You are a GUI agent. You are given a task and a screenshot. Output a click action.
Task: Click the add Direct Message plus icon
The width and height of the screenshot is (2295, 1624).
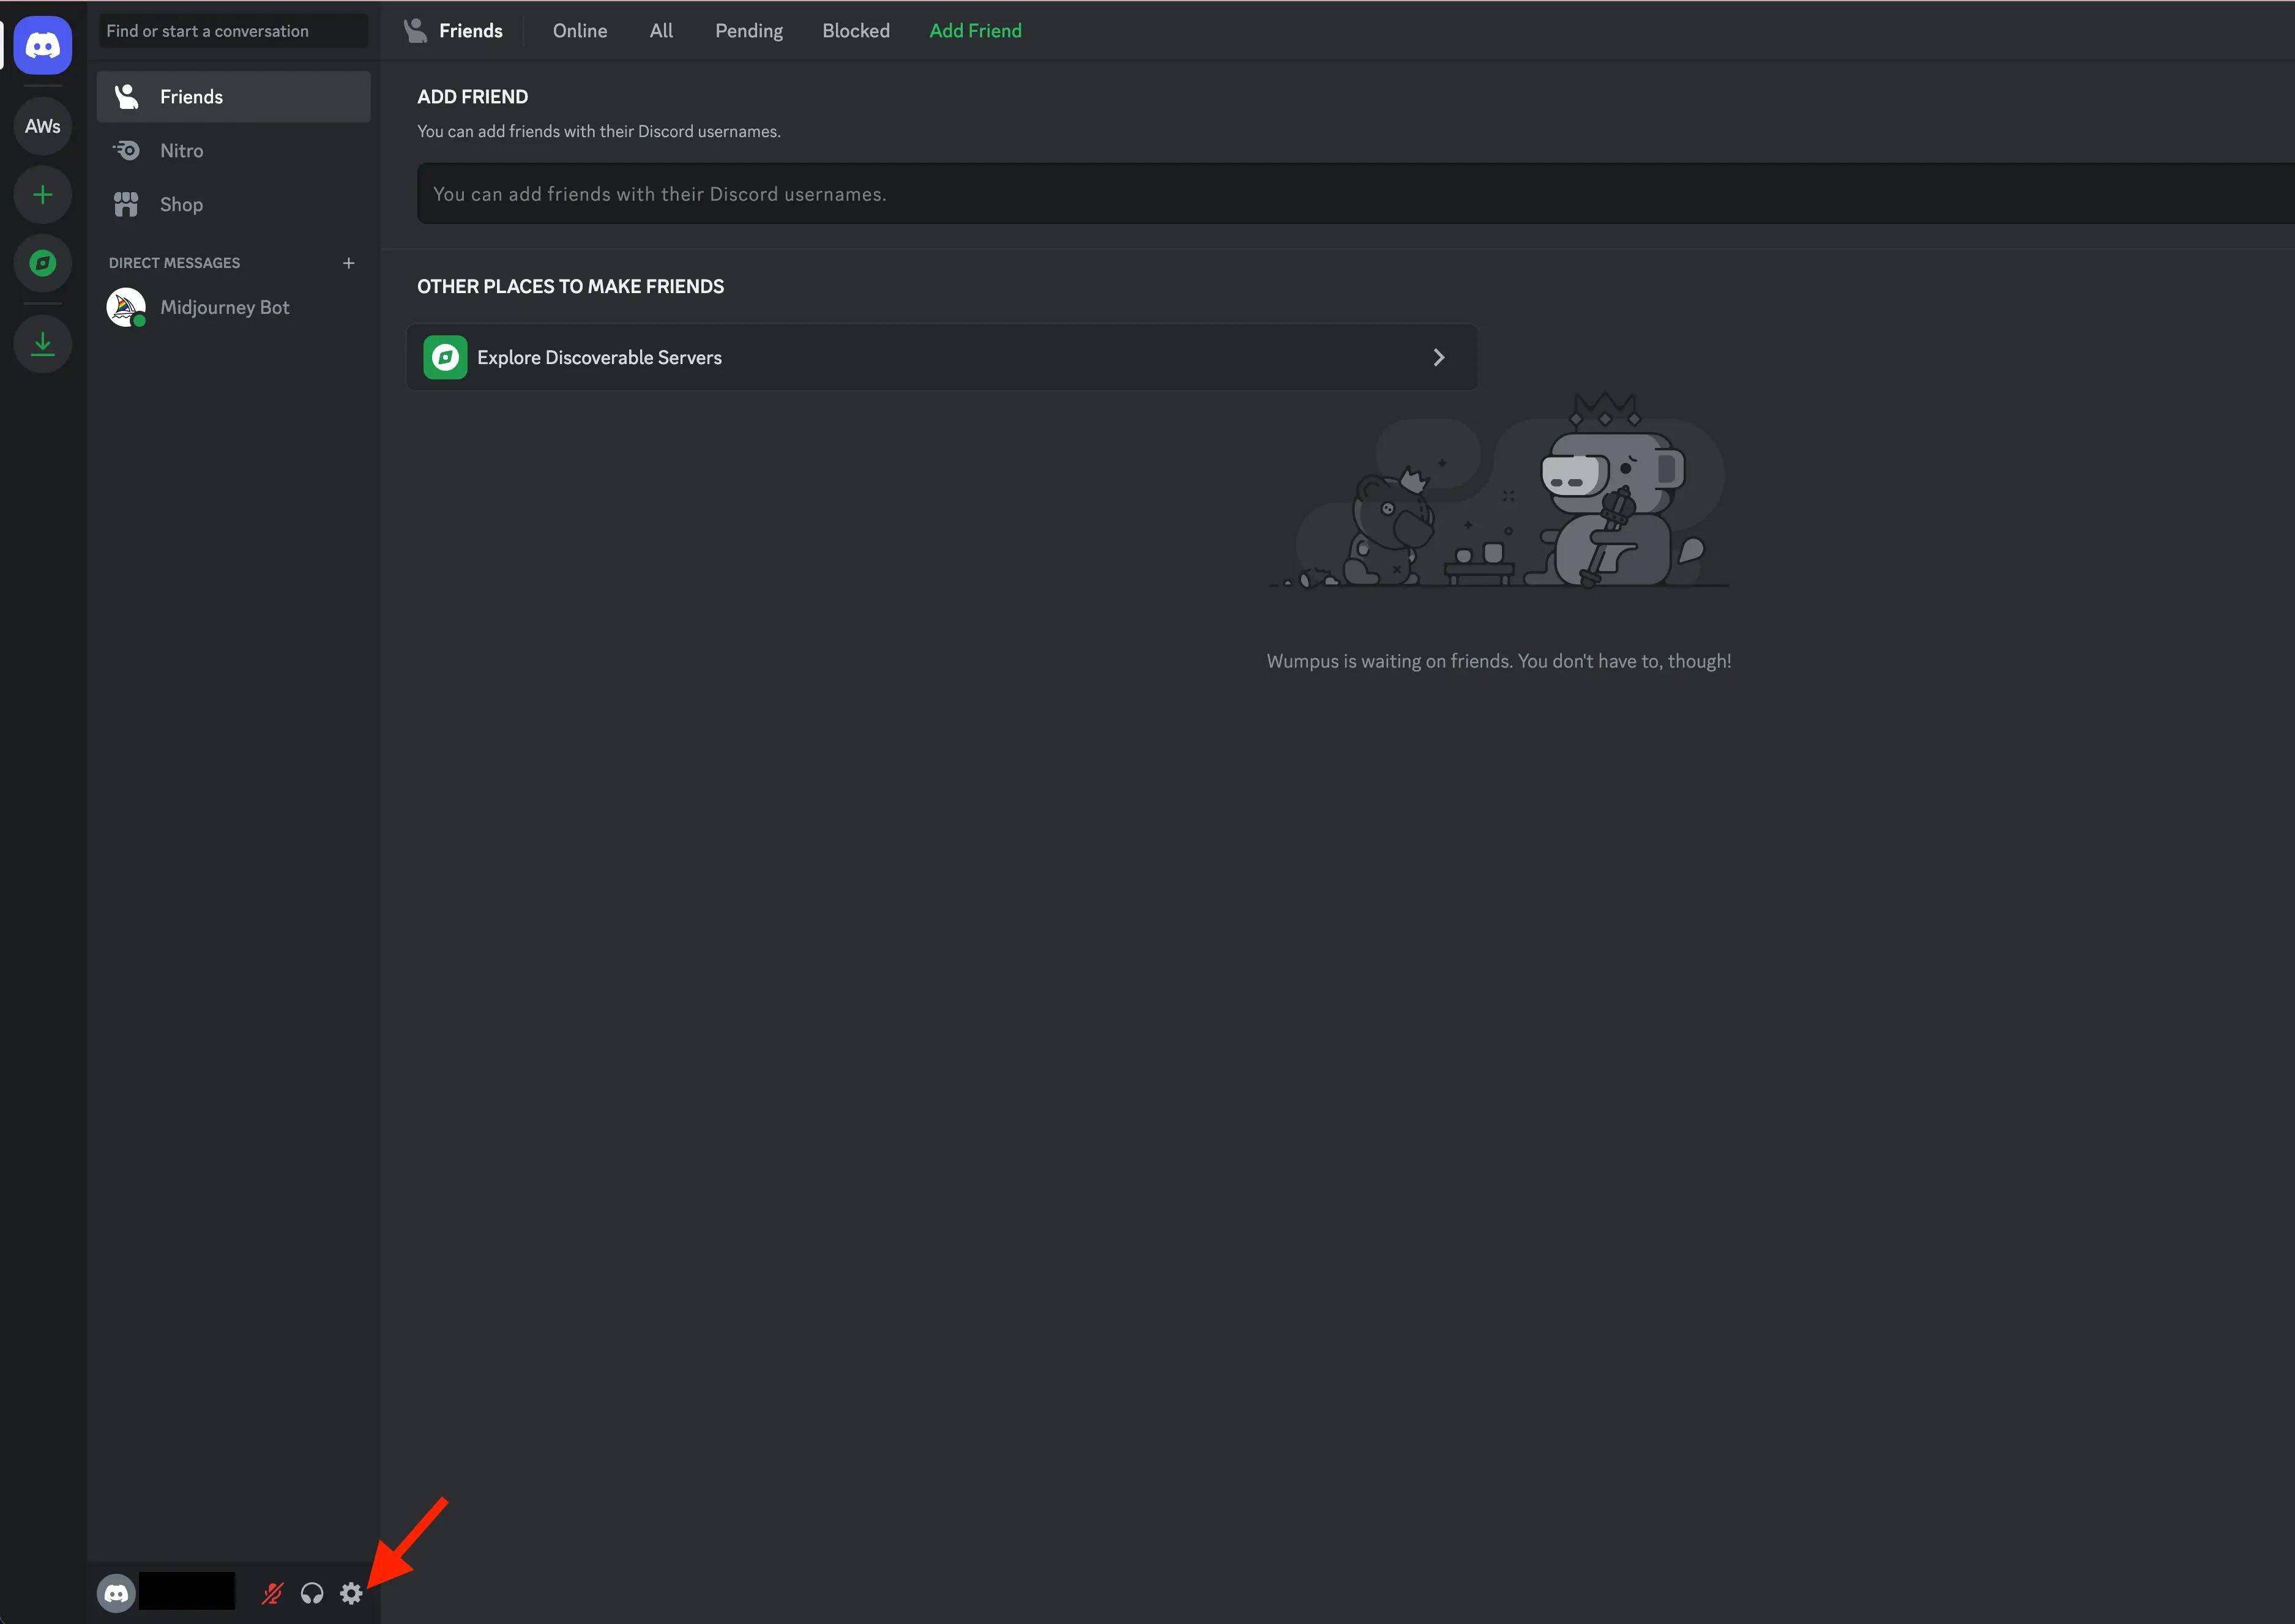pos(348,262)
